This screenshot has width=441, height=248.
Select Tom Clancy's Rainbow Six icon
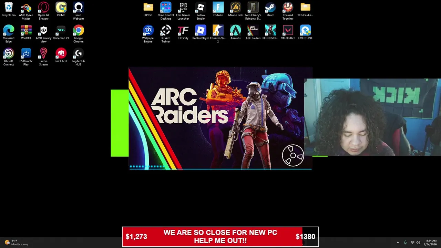coord(253,11)
